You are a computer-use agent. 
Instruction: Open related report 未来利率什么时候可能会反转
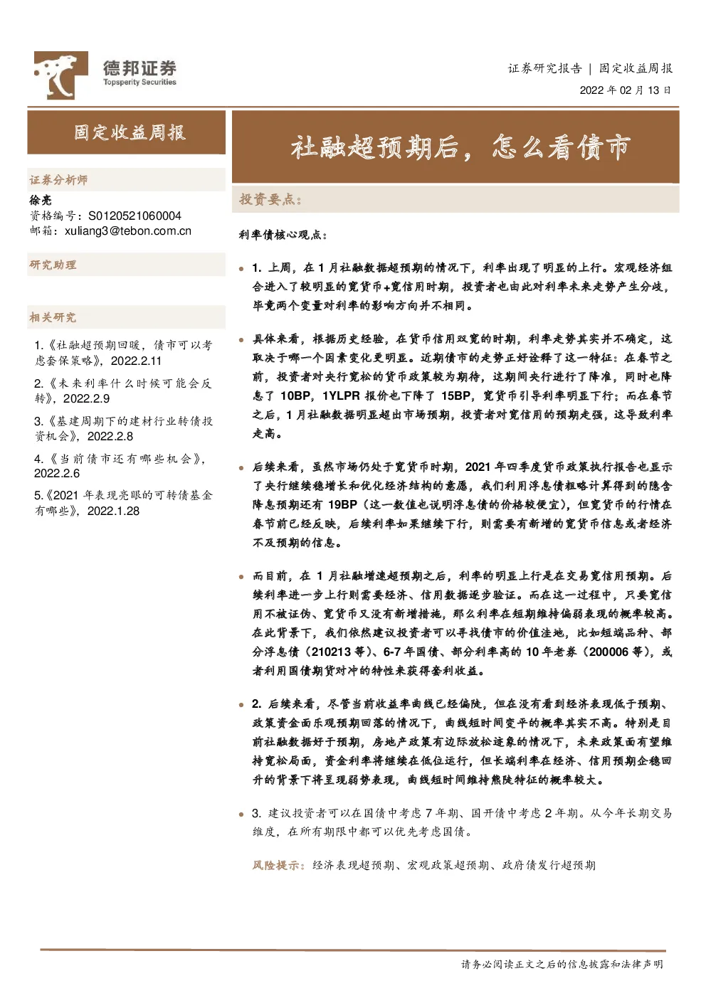pos(123,391)
